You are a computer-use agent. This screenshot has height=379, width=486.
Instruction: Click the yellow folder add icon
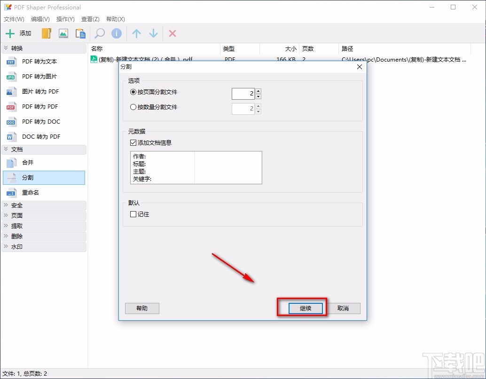[46, 33]
